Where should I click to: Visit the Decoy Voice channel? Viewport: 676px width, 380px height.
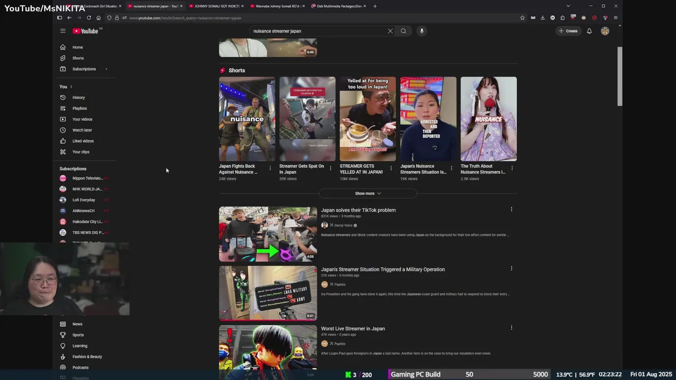point(343,225)
